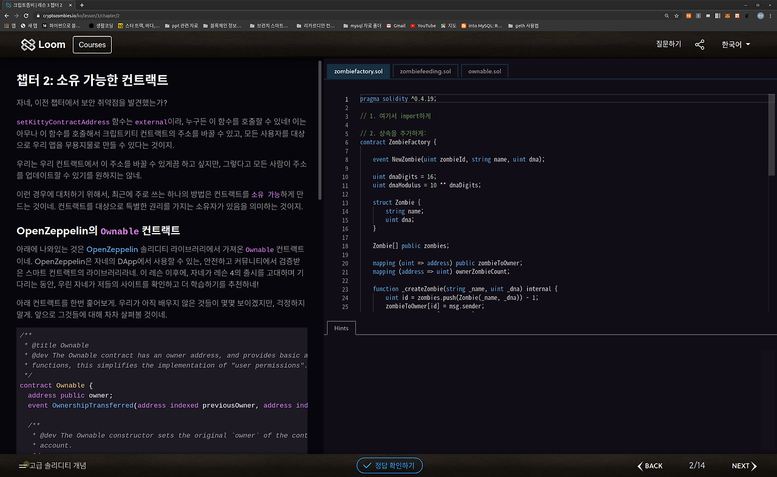777x477 pixels.
Task: Click the 'contract ZombieFactory {' code line
Action: click(x=399, y=142)
